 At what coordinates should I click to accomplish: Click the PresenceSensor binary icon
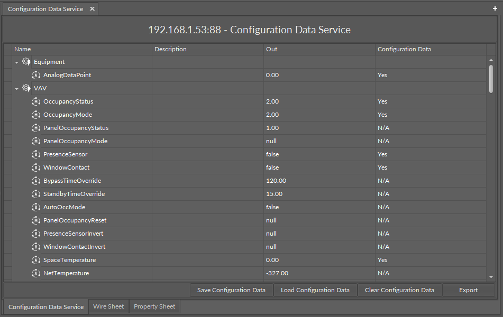[36, 154]
